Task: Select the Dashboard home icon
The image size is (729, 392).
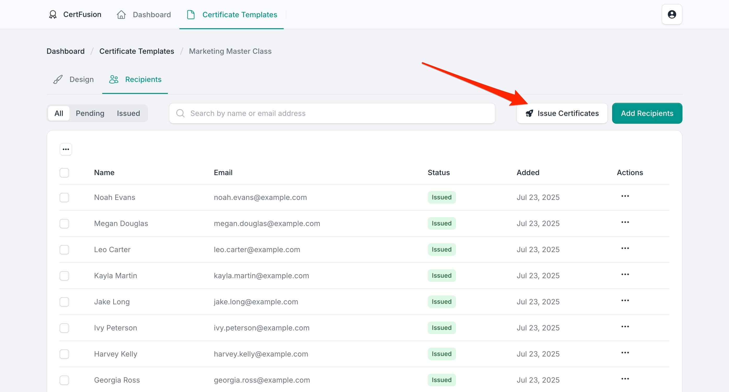Action: click(121, 14)
